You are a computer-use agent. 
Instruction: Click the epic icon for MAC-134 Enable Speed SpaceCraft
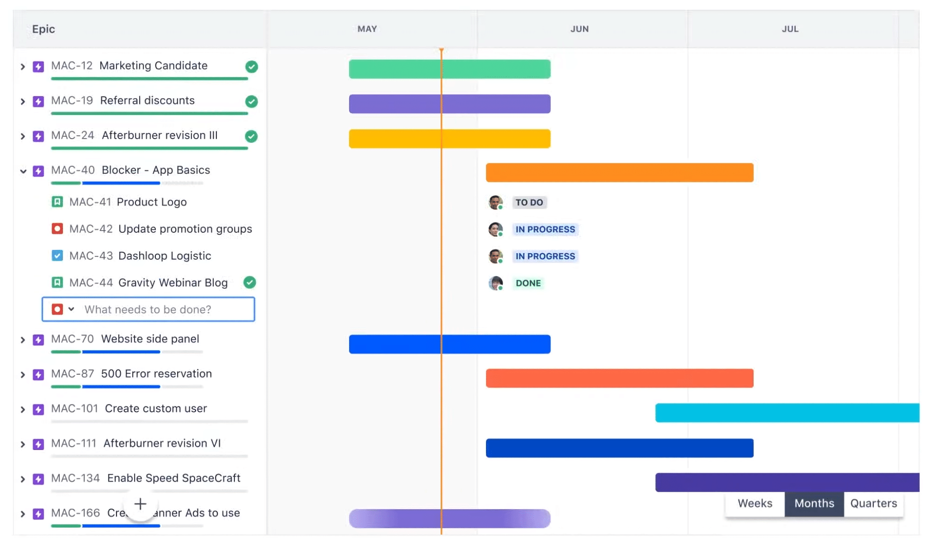[38, 479]
